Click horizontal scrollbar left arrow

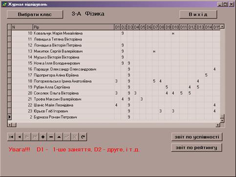(x=10, y=125)
